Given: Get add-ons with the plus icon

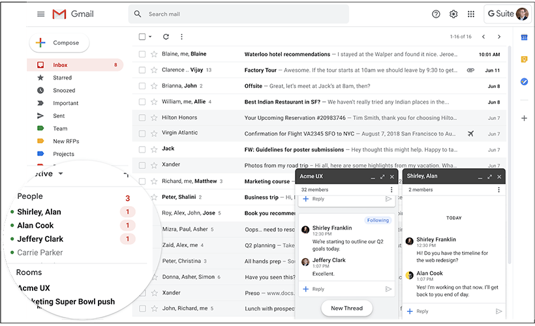Looking at the screenshot, I should pos(524,118).
